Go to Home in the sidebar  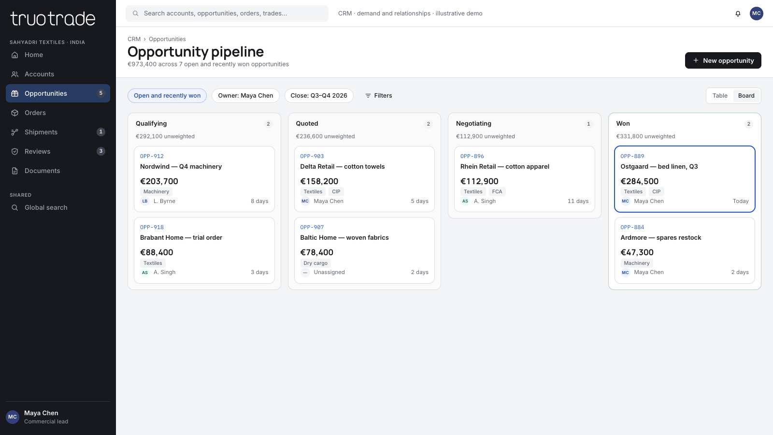click(x=58, y=55)
